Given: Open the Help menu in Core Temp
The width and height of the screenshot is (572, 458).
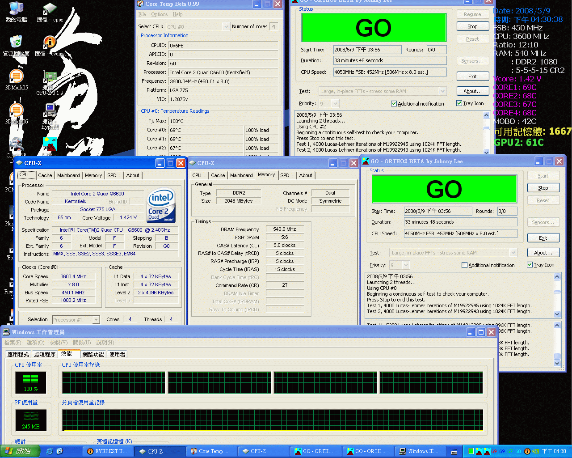Looking at the screenshot, I should pyautogui.click(x=177, y=14).
